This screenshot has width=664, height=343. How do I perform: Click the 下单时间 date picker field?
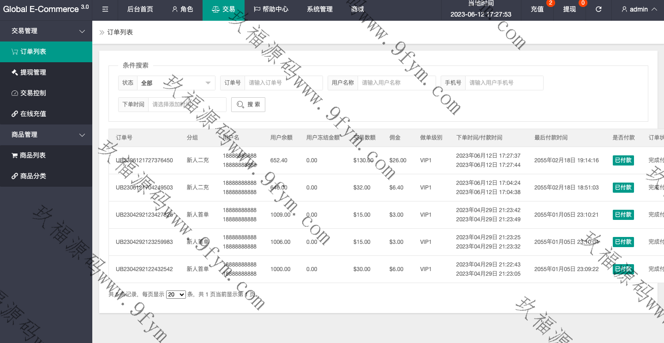point(187,105)
